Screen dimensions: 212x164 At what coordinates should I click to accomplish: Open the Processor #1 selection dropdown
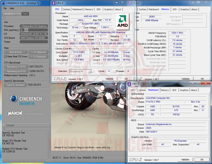[90, 71]
